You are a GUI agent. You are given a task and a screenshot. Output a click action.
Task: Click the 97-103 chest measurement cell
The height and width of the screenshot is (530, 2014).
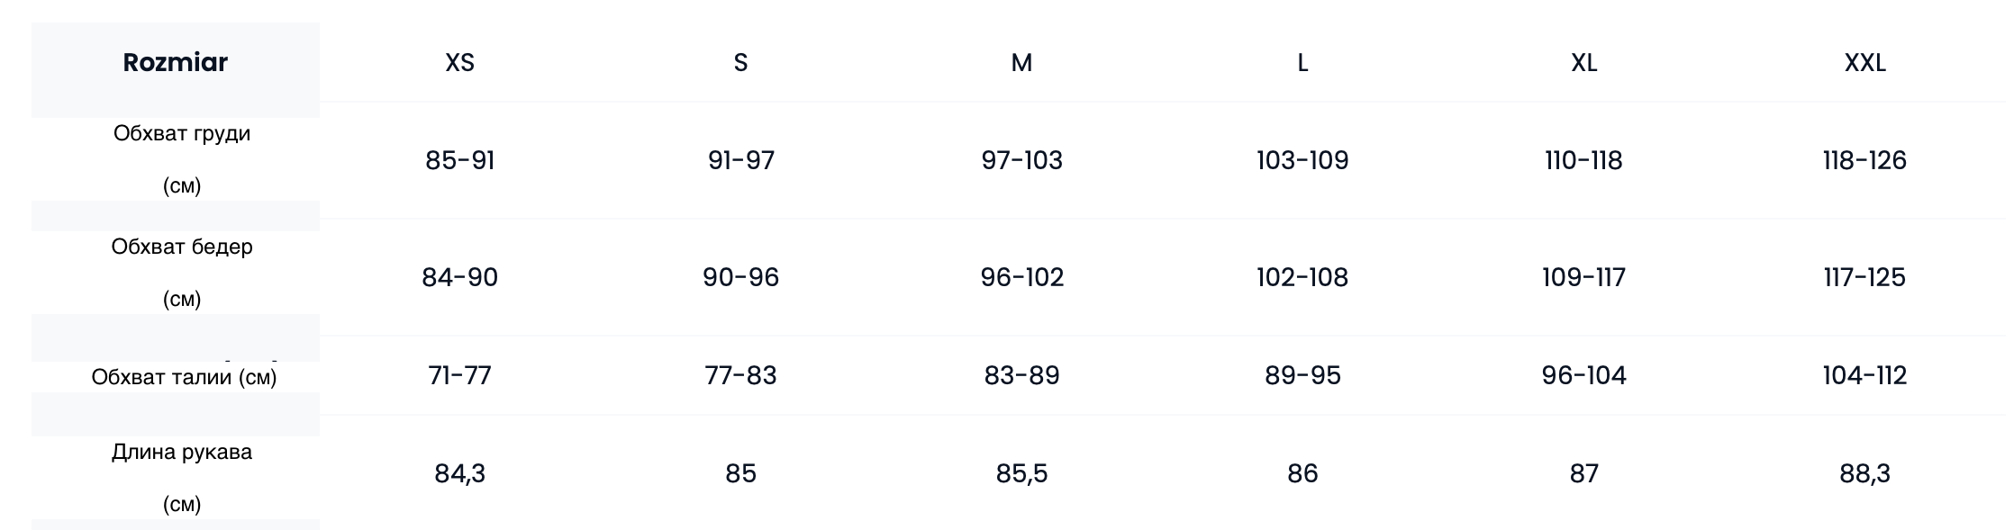[x=1021, y=160]
